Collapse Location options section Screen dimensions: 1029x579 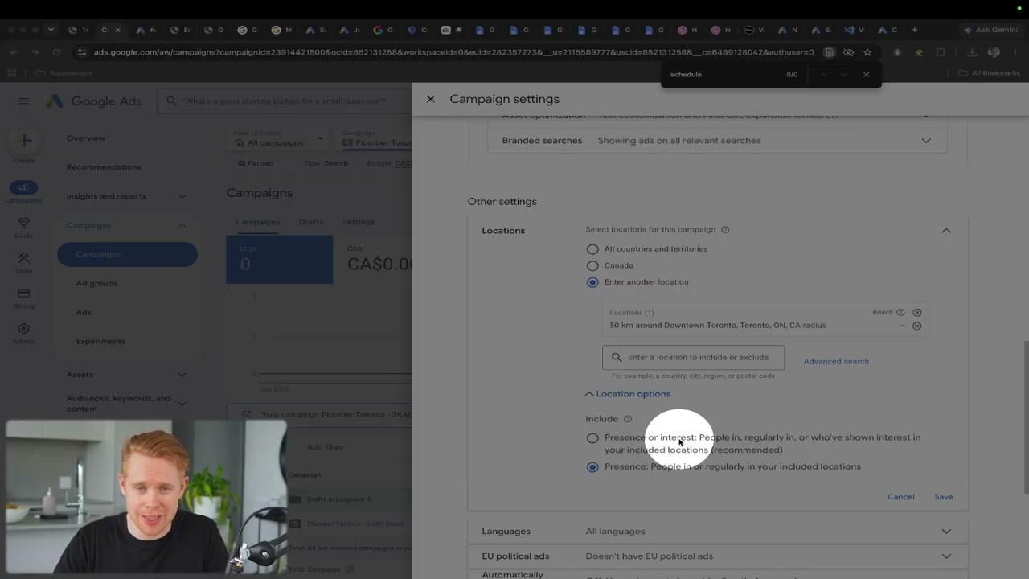tap(627, 394)
